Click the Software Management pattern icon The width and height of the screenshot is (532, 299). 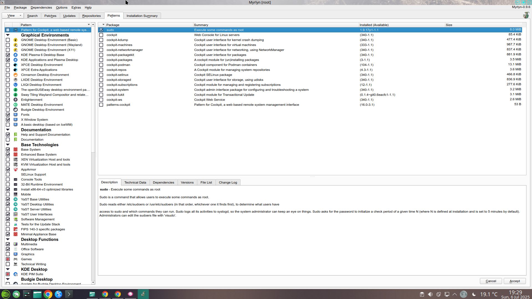point(16,219)
